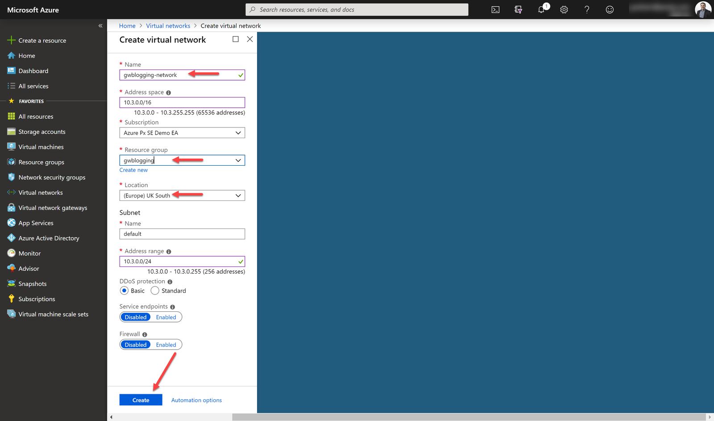714x421 pixels.
Task: Open Monitor from the sidebar
Action: [x=29, y=253]
